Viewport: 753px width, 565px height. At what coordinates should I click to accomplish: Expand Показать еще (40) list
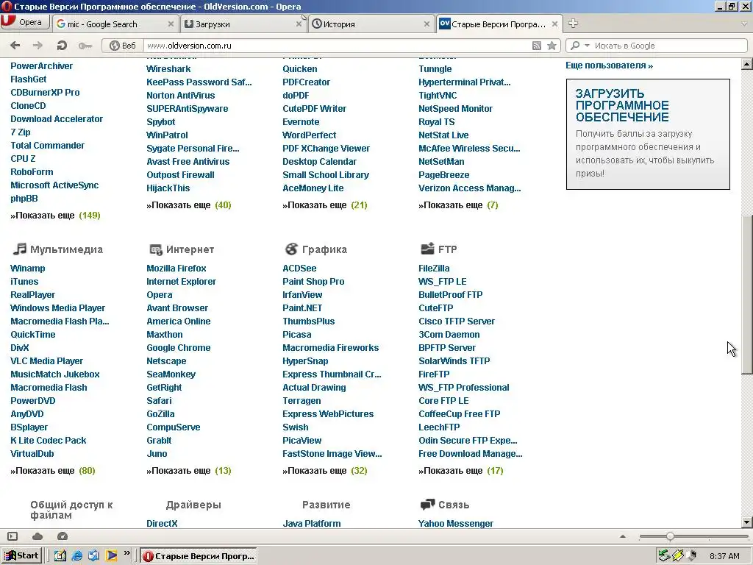point(189,205)
